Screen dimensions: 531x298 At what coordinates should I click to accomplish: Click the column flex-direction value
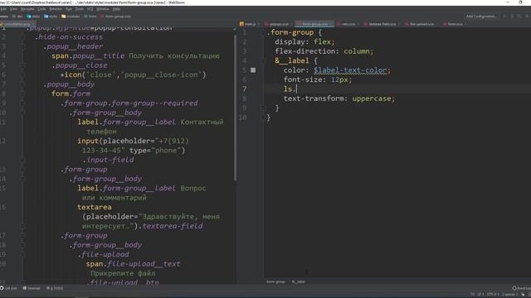(357, 51)
